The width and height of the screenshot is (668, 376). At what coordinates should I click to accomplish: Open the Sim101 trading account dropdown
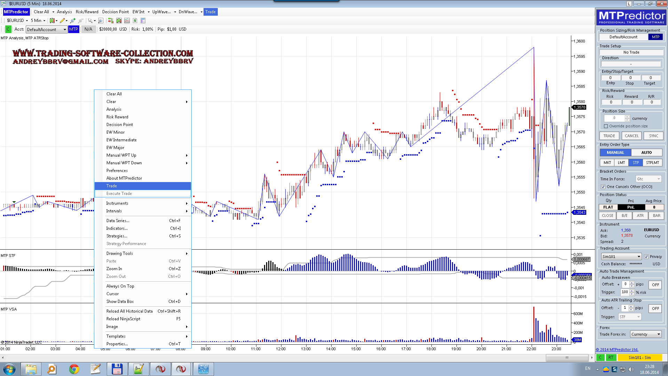coord(621,257)
